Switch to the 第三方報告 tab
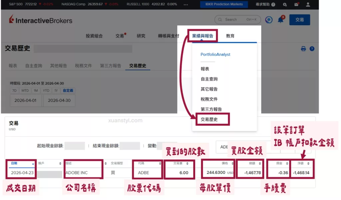Viewport: 341px width, 200px height. pos(111,66)
